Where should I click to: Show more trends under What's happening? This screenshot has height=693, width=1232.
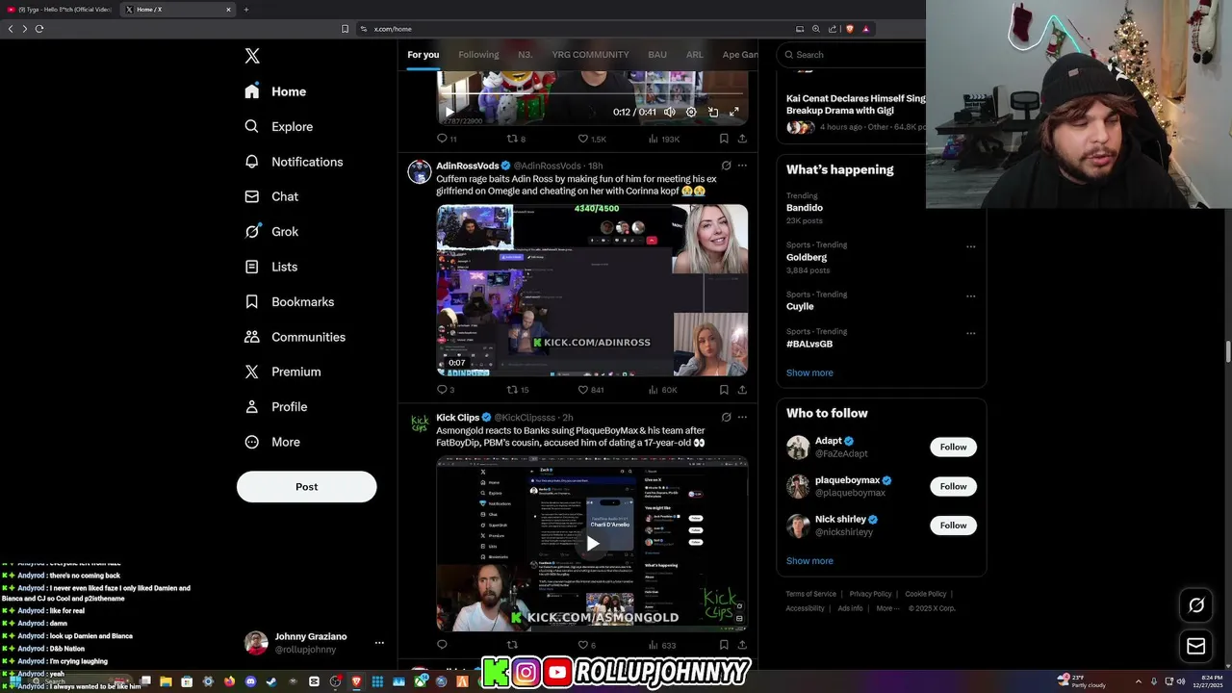(809, 372)
